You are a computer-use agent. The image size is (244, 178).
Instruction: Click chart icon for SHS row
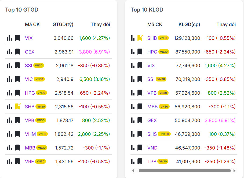point(133,134)
